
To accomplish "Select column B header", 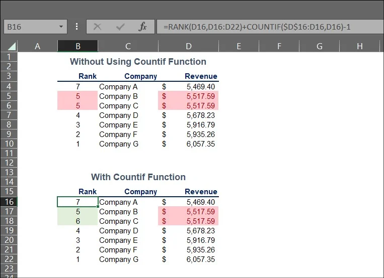I will pos(78,47).
